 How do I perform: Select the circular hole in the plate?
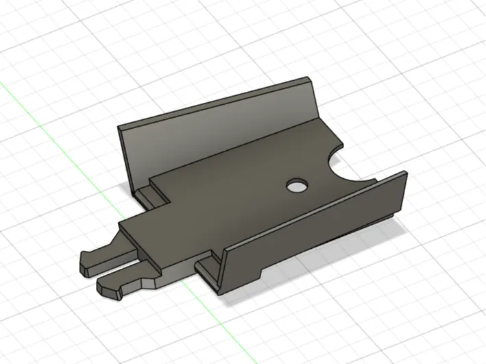(x=297, y=185)
